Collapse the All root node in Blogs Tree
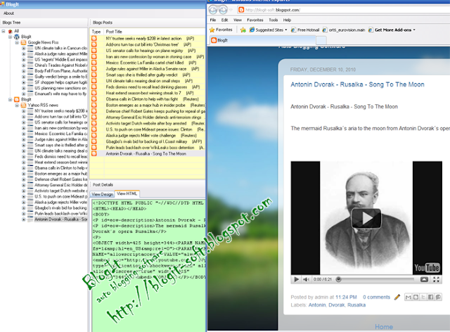 click(4, 31)
